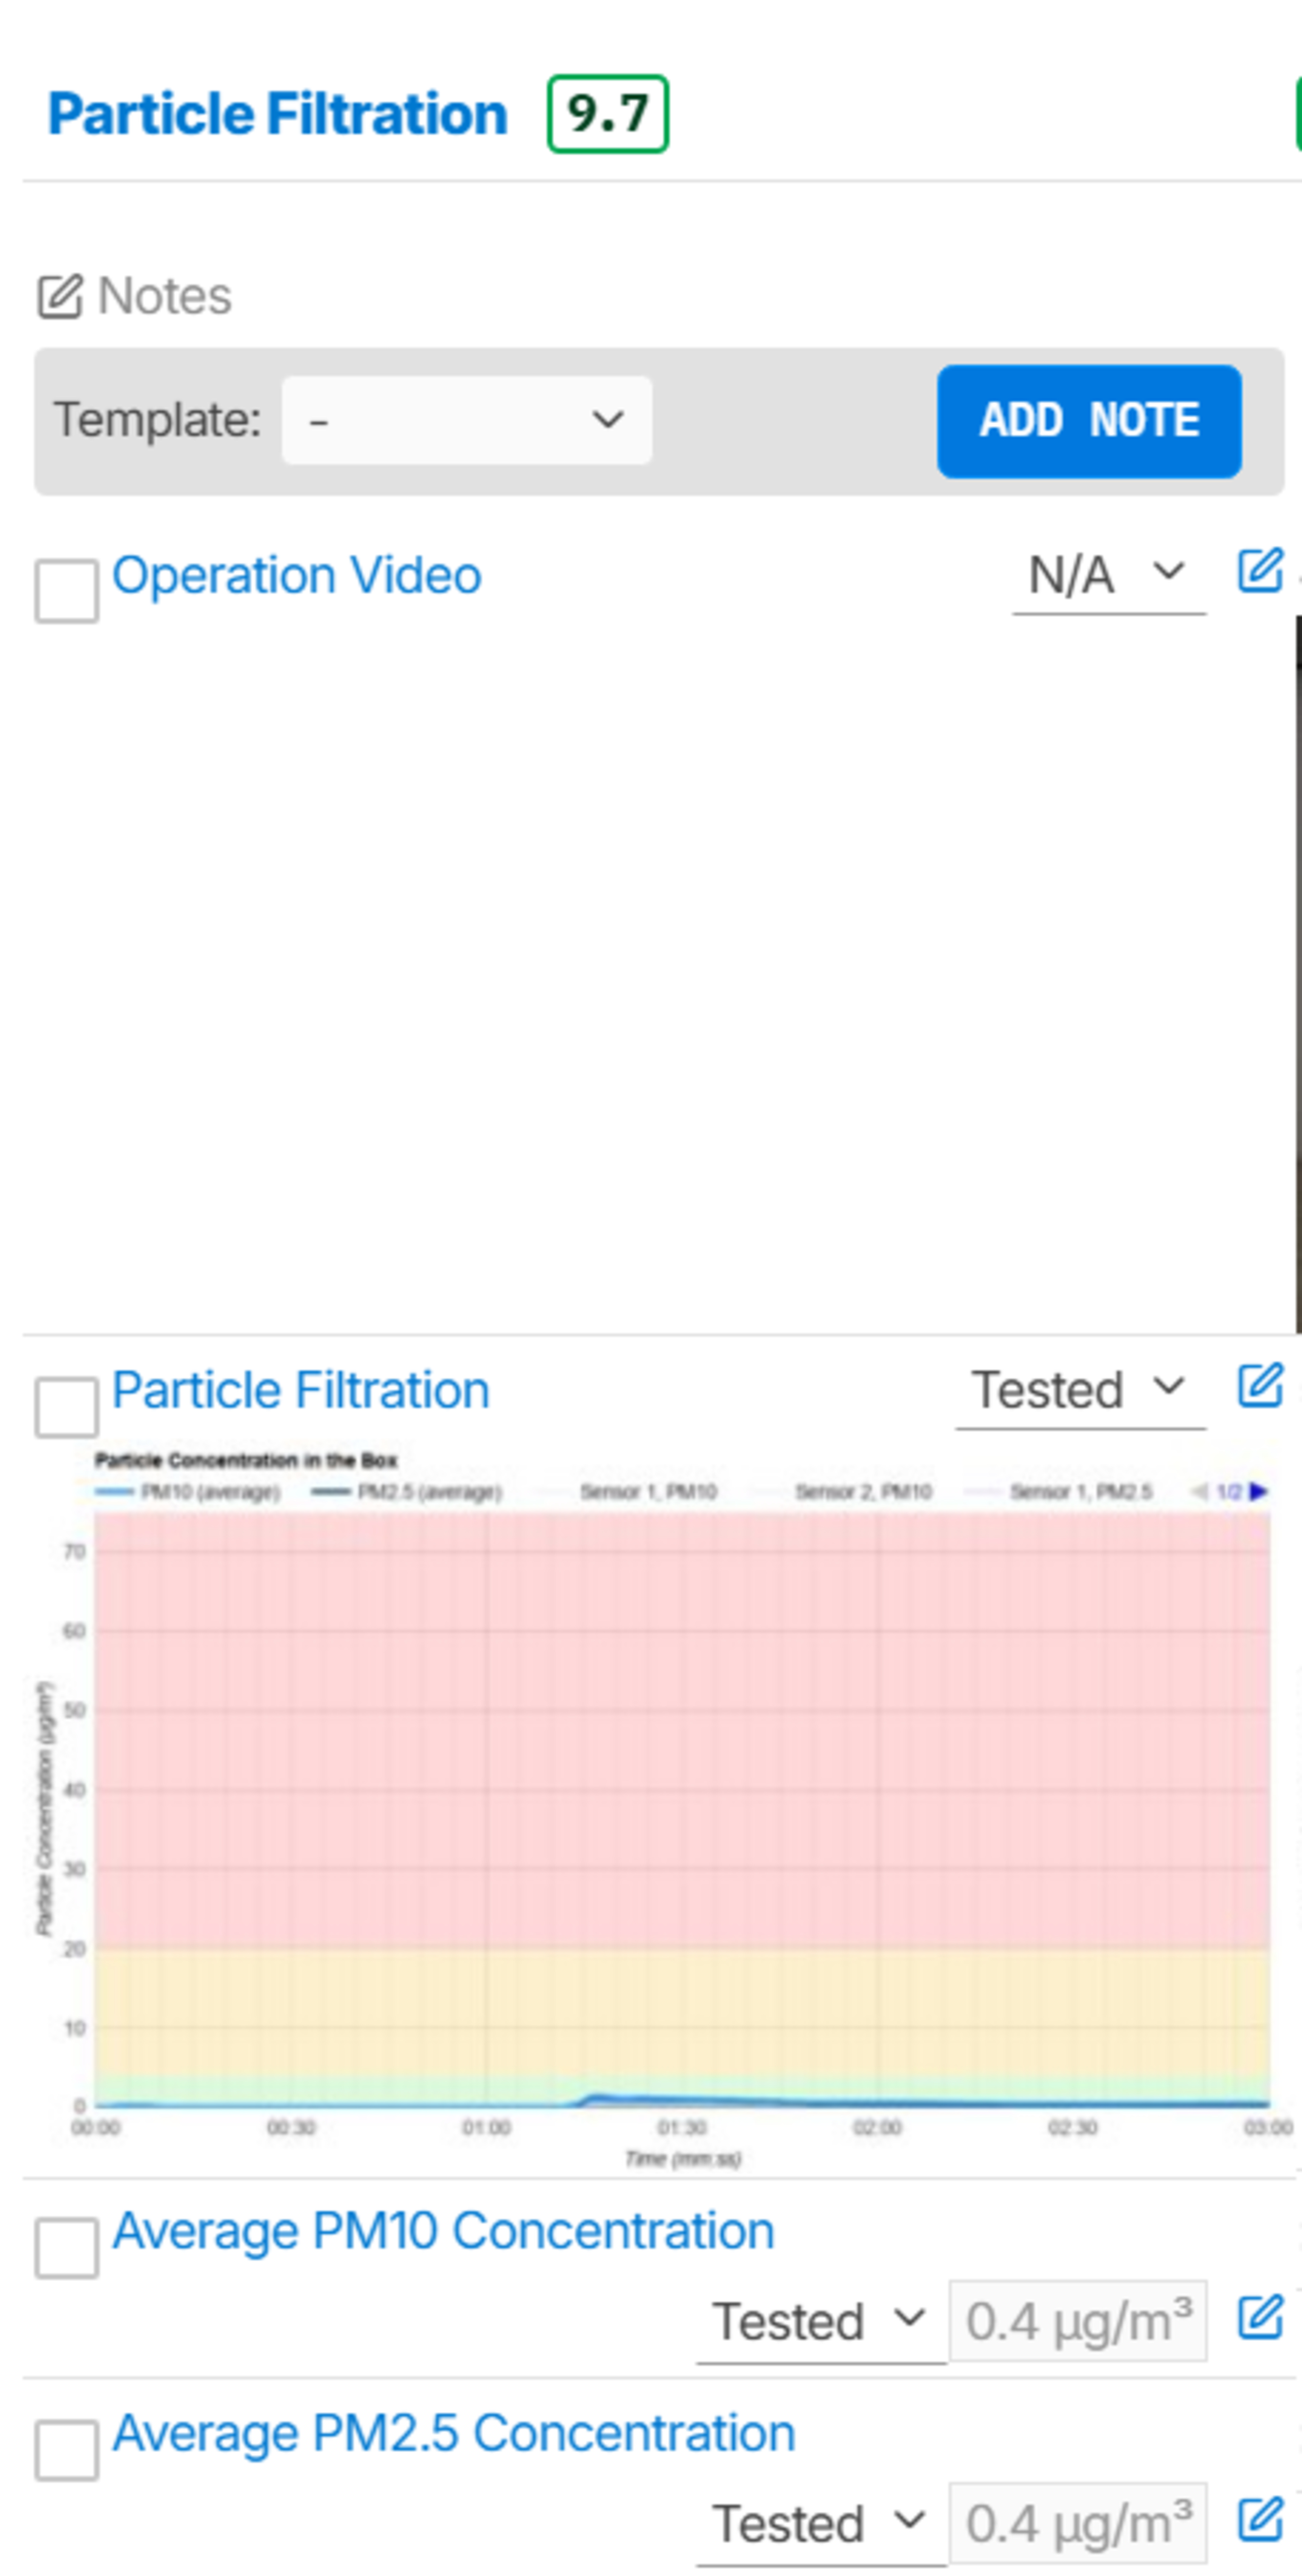Expand the N/A status dropdown for Operation Video
The height and width of the screenshot is (2576, 1302).
1108,576
